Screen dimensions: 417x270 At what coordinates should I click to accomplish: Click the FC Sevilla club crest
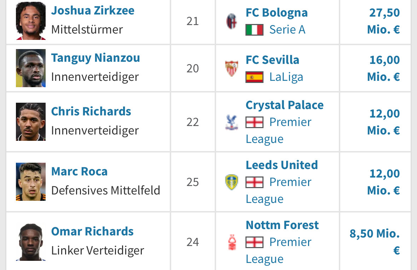tap(232, 68)
